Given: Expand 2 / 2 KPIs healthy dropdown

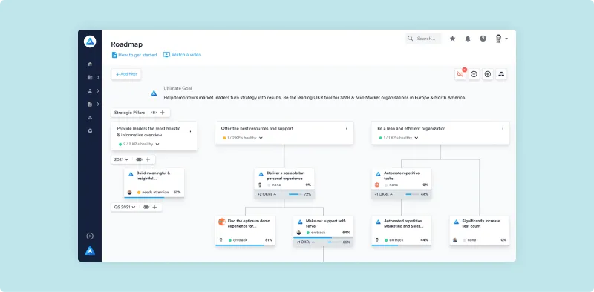Looking at the screenshot, I should coord(139,144).
